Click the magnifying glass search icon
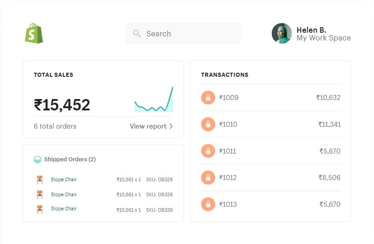The image size is (374, 244). point(137,34)
